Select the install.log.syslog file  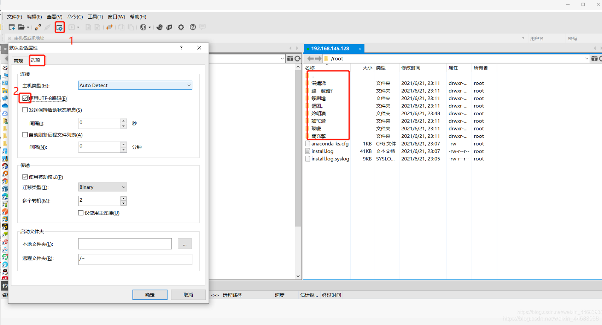point(330,159)
